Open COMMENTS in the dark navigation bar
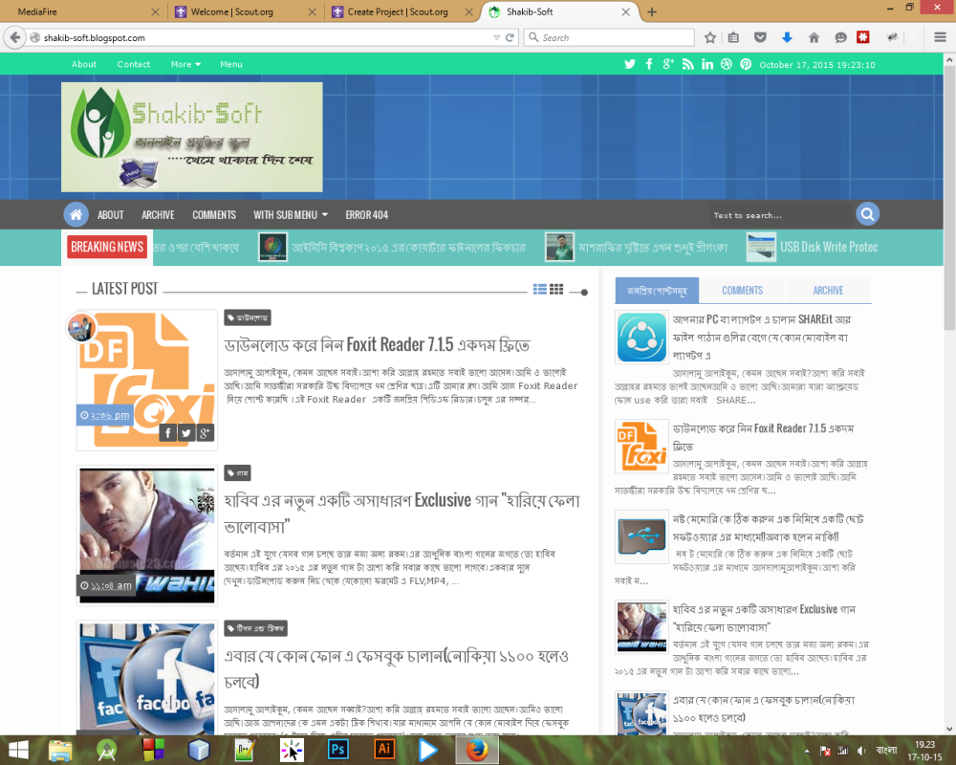The width and height of the screenshot is (956, 765). point(214,215)
